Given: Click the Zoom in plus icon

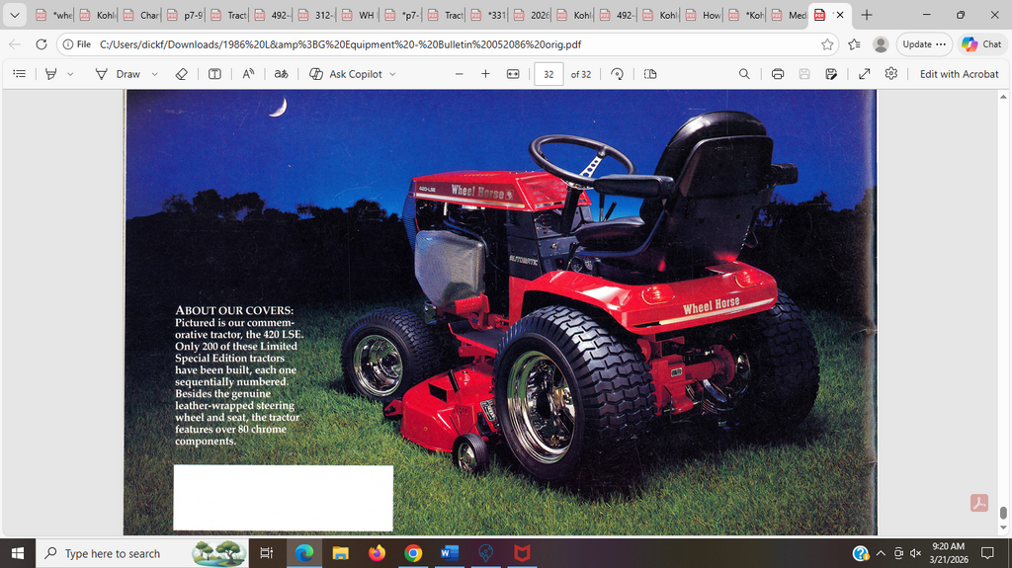Looking at the screenshot, I should (x=485, y=74).
